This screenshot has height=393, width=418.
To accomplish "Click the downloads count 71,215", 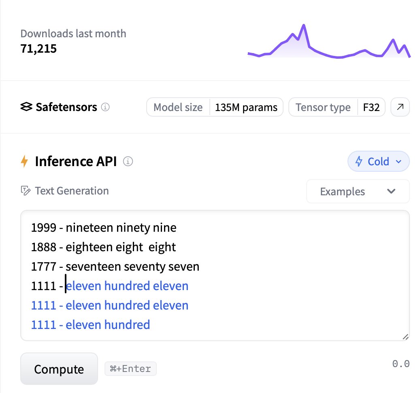I will 38,49.
